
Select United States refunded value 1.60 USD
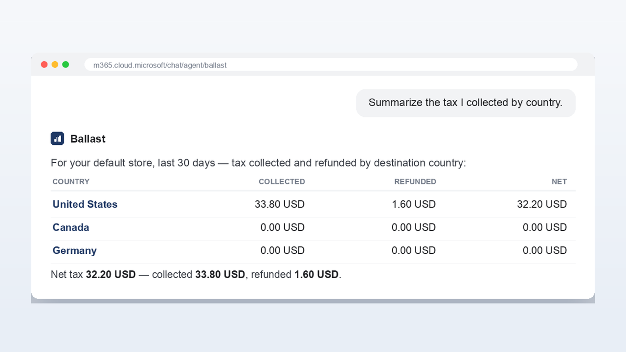tap(414, 204)
